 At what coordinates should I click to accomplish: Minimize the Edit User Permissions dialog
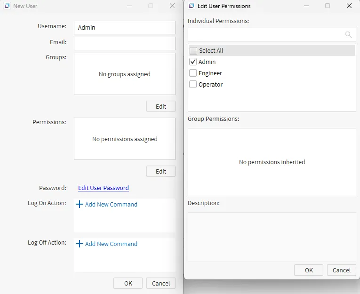tap(306, 6)
